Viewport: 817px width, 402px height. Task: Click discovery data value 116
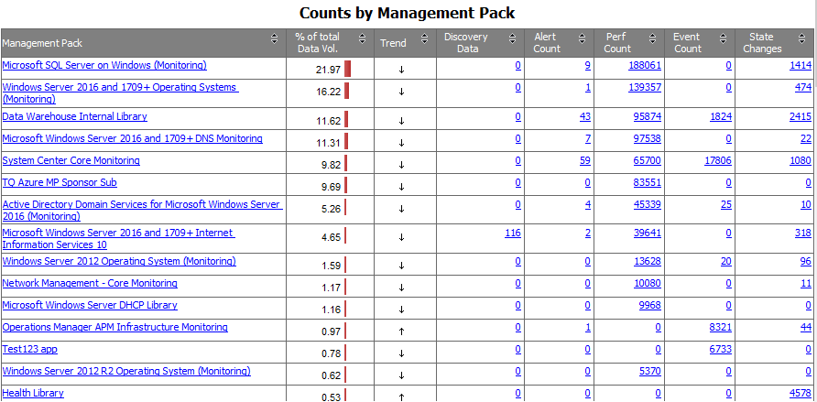(513, 233)
